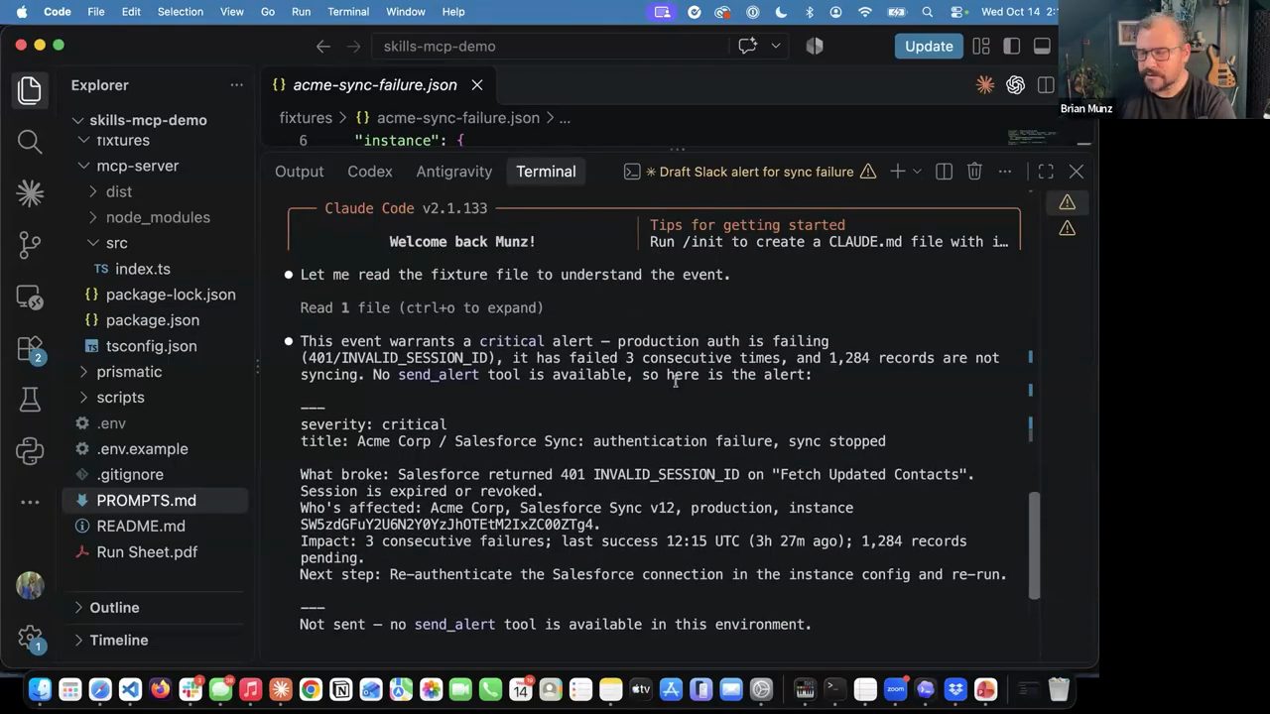Viewport: 1270px width, 714px height.
Task: Open the Manage gear menu
Action: (30, 638)
